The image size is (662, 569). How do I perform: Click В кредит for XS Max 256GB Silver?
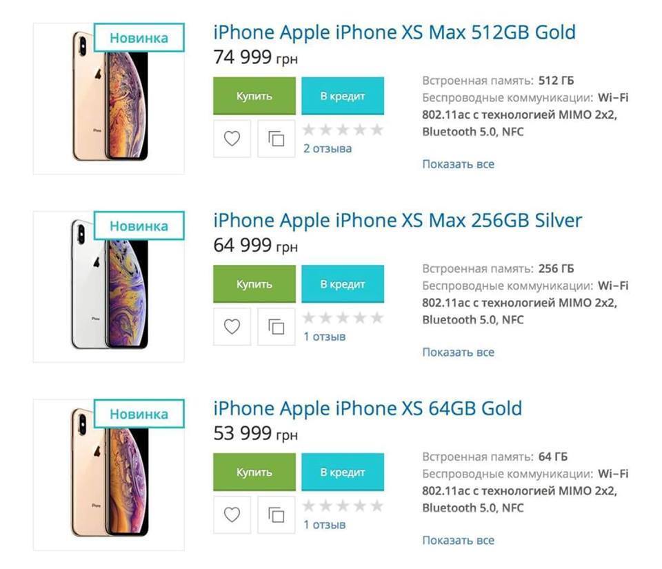tap(343, 284)
